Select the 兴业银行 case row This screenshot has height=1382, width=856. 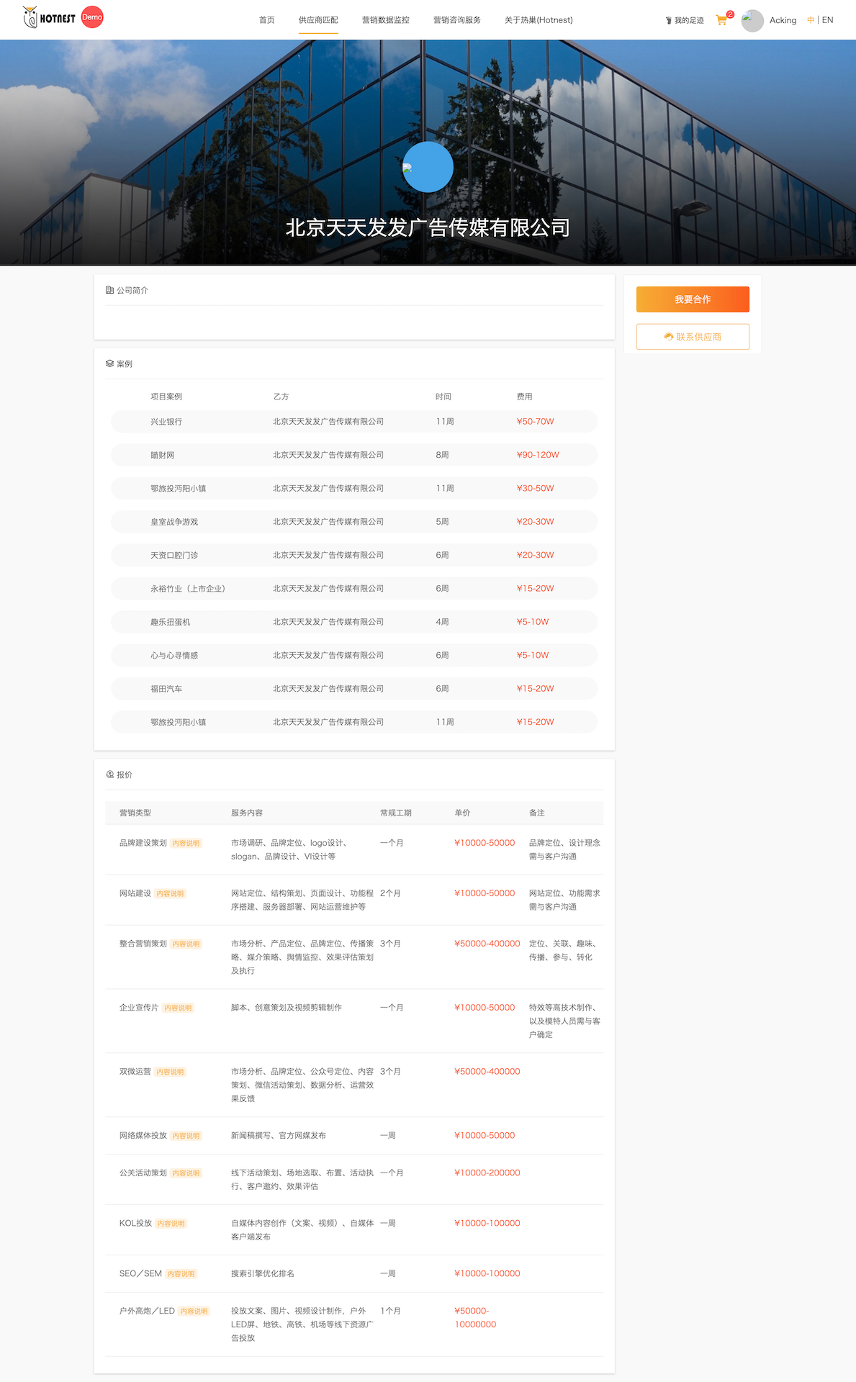(353, 422)
